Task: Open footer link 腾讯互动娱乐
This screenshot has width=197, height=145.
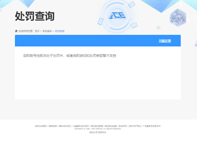Action: coord(41,126)
